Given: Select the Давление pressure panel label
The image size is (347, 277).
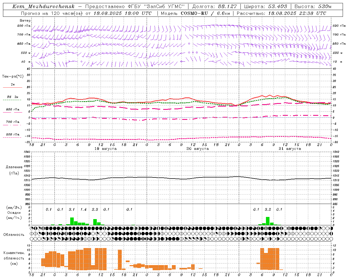Looking at the screenshot, I should pos(14,167).
